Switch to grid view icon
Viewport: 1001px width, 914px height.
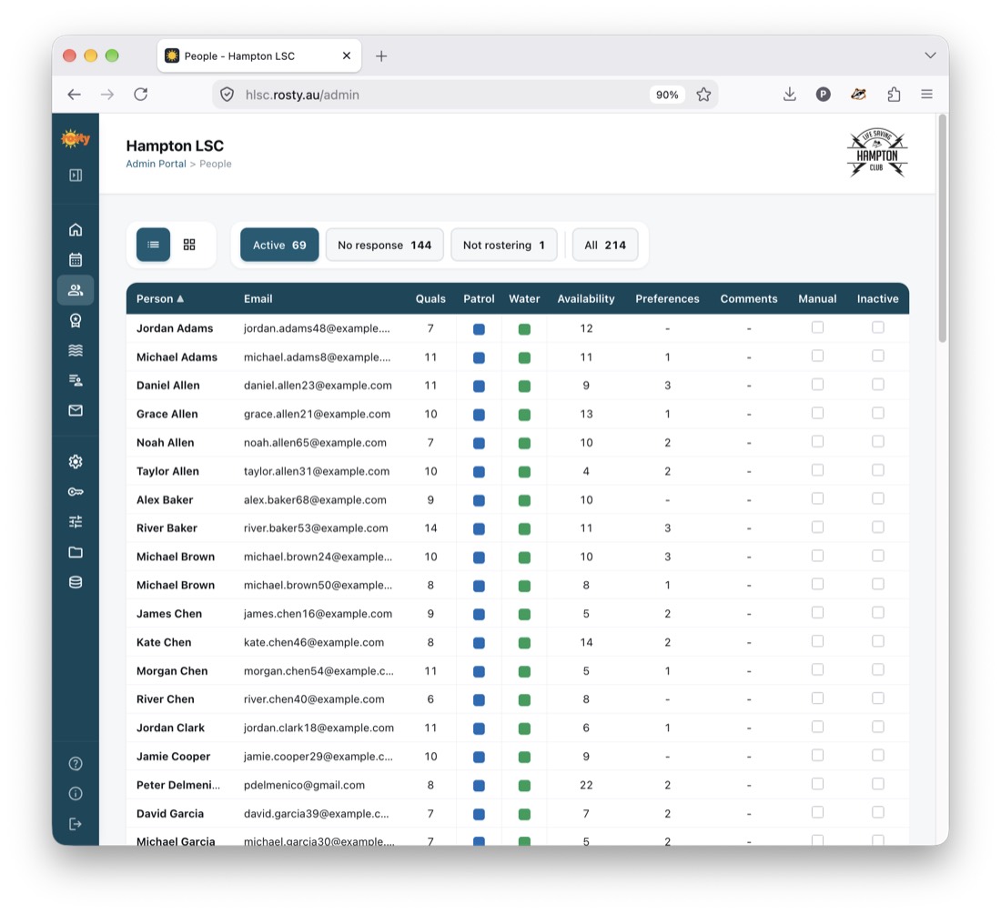pos(189,245)
